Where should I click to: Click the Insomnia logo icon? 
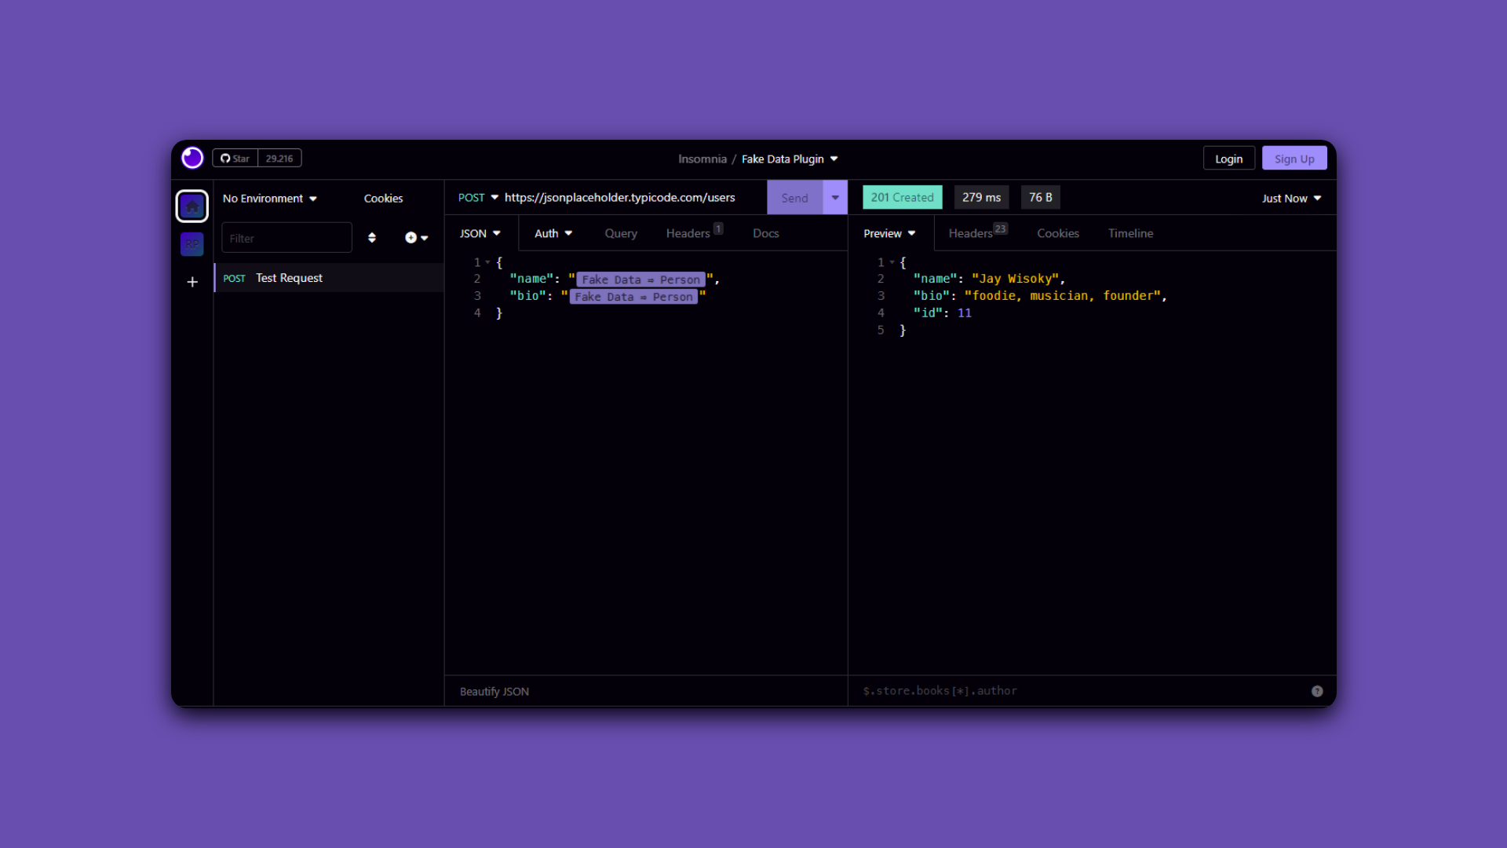point(192,158)
